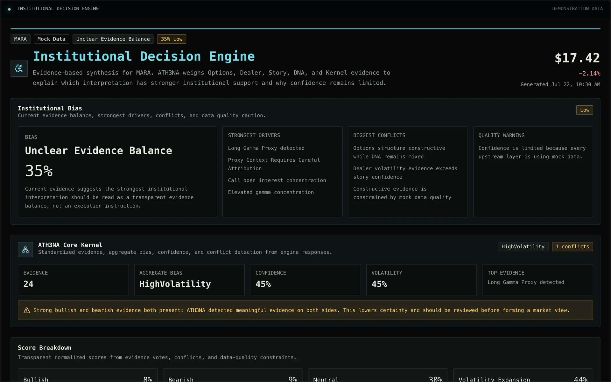Click the ATH3NA Core Kernel section title
Viewport: 611px width, 382px height.
coord(70,245)
